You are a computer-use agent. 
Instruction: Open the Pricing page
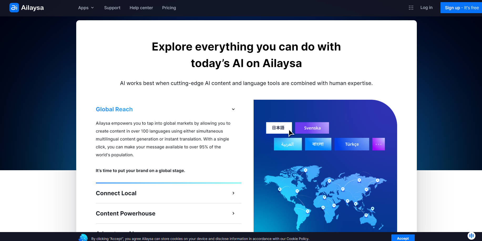pyautogui.click(x=169, y=8)
